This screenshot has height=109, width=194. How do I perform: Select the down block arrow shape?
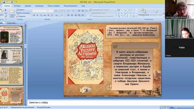pos(131,13)
